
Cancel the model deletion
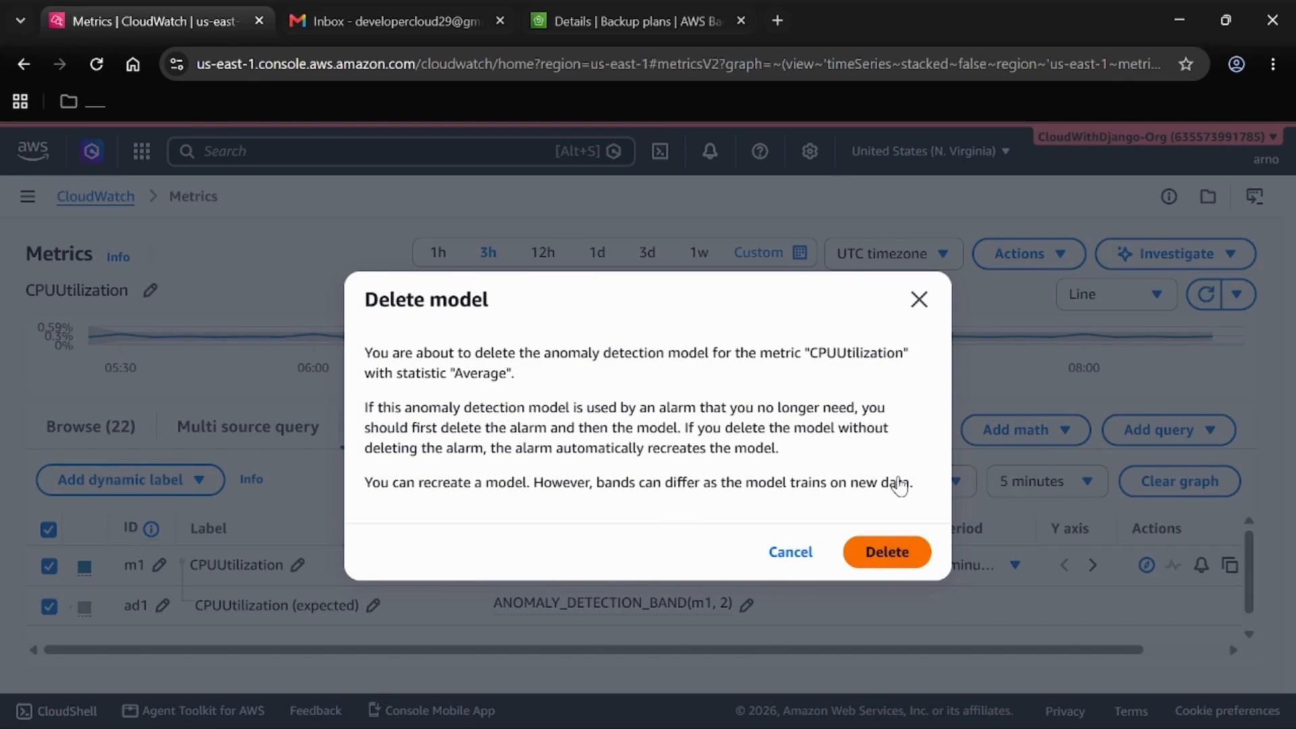pos(790,552)
